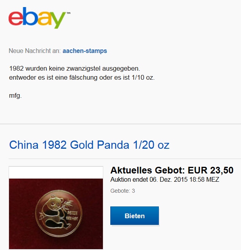Click the auction end date line
Image resolution: width=241 pixels, height=250 pixels.
pyautogui.click(x=165, y=179)
